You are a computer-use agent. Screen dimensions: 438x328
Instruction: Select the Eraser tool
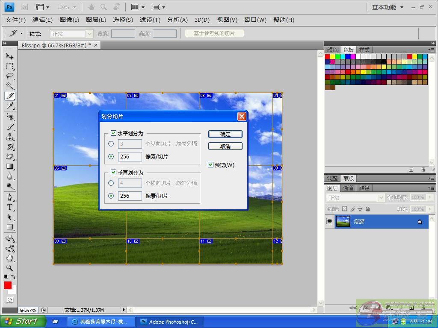coord(10,156)
